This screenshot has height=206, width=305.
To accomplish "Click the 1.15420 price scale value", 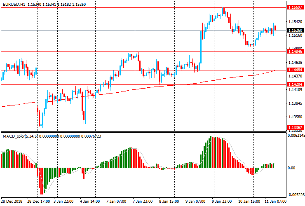I will coord(295,22).
